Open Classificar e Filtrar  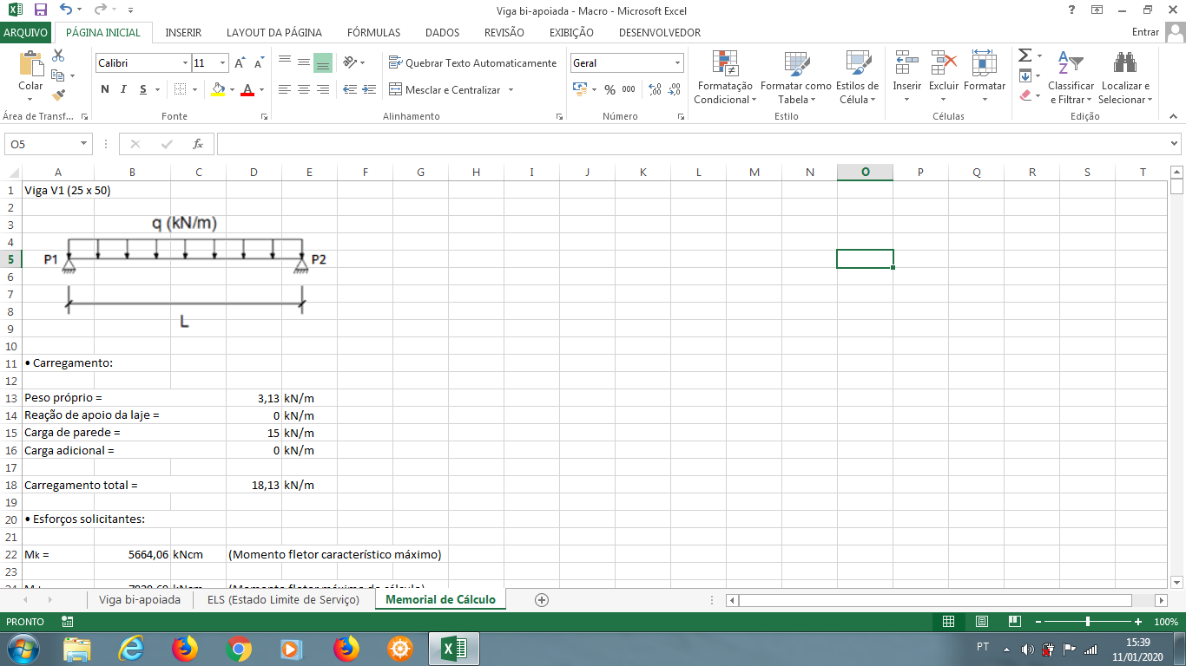click(x=1071, y=77)
